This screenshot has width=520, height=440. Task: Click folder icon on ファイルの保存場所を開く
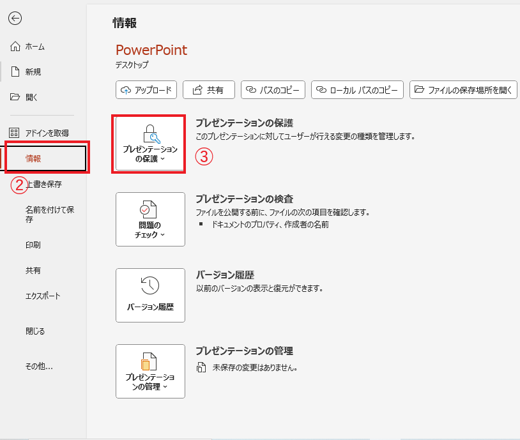420,89
